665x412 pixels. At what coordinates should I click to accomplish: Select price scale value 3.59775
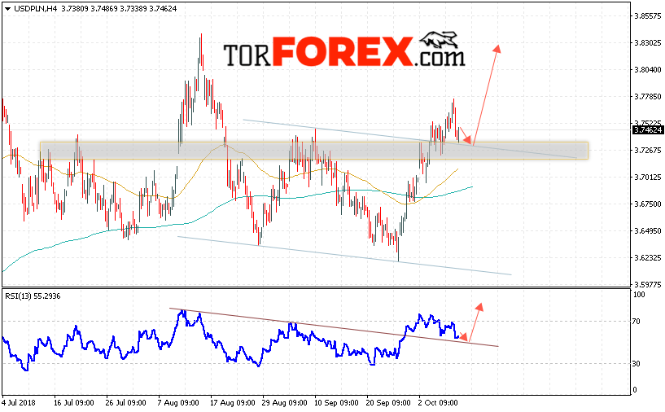click(x=648, y=285)
